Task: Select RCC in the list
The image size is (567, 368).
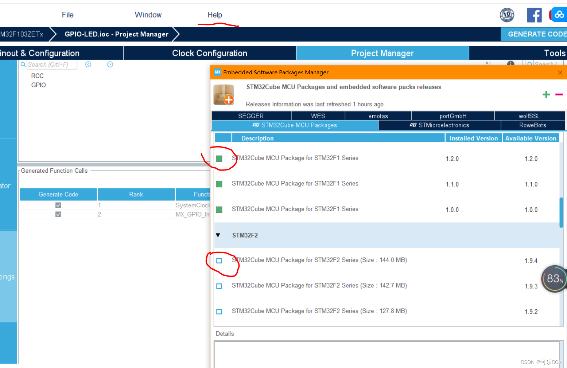Action: point(37,76)
